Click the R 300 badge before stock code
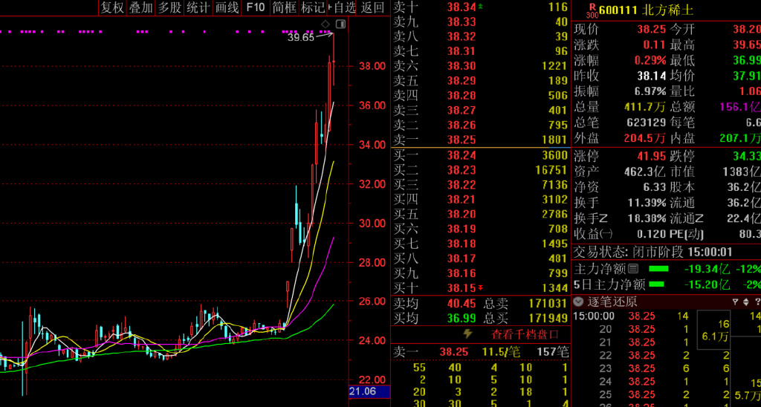This screenshot has width=761, height=407. [592, 10]
